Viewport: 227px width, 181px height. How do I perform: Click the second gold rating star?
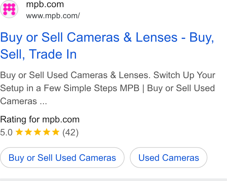[x=28, y=132]
